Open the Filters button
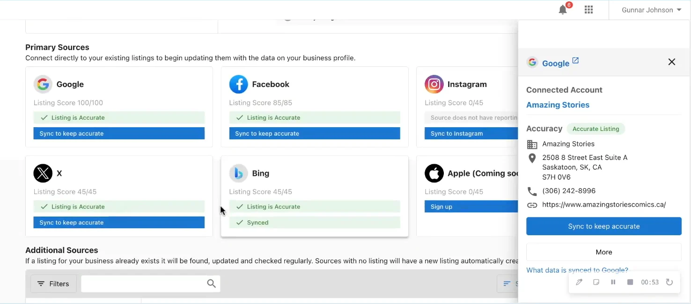The height and width of the screenshot is (304, 691). (53, 283)
